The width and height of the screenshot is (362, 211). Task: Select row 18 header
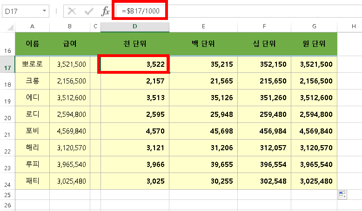7,81
